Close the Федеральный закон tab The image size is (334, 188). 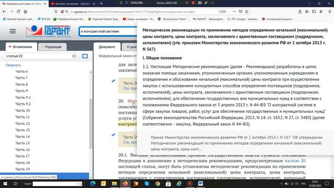point(45,4)
